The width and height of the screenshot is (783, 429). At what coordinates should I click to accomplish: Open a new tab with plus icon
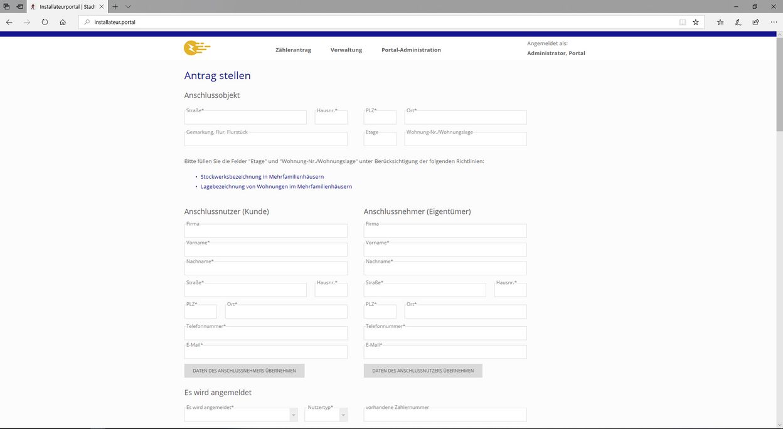115,6
